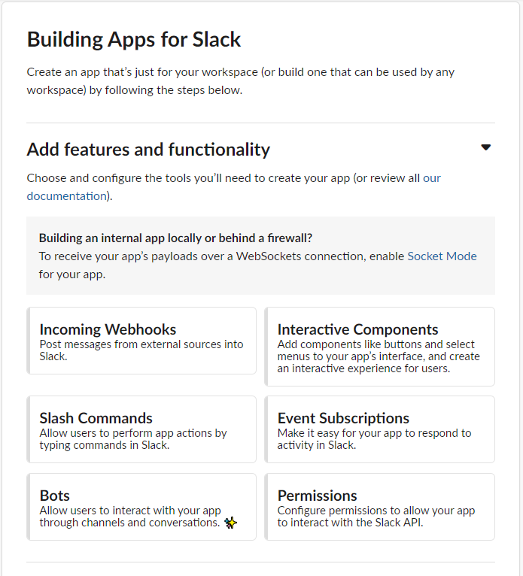
Task: Click the sparkle icon beside Bots description
Action: (x=231, y=523)
